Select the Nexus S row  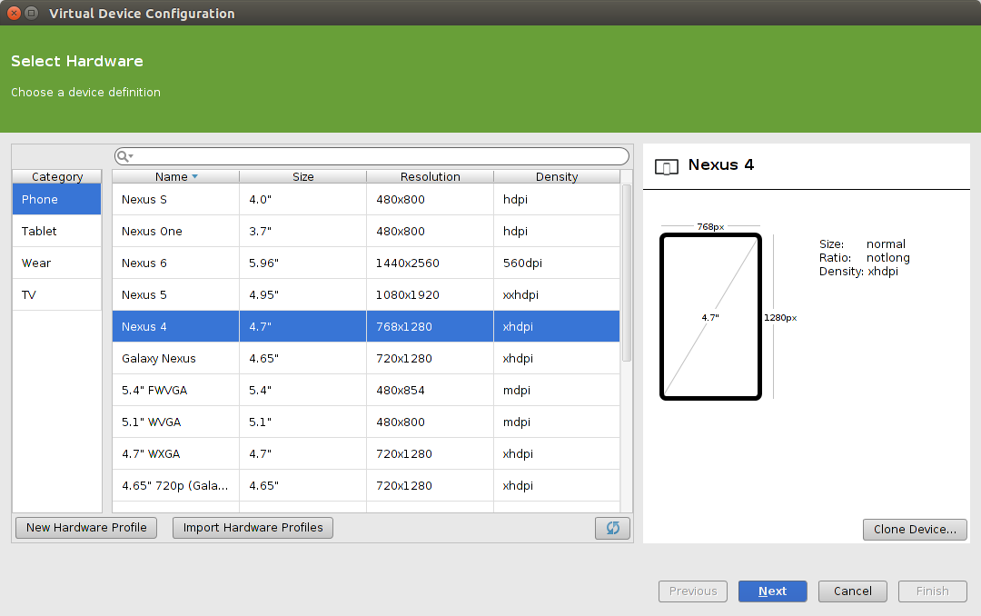[x=366, y=199]
